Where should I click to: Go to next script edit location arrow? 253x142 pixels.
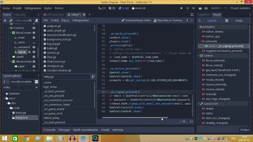click(191, 20)
